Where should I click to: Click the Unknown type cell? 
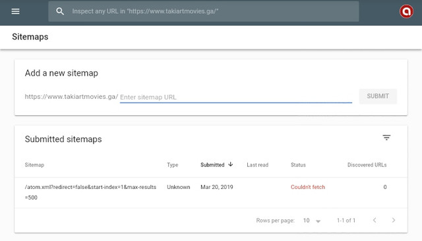coord(179,187)
